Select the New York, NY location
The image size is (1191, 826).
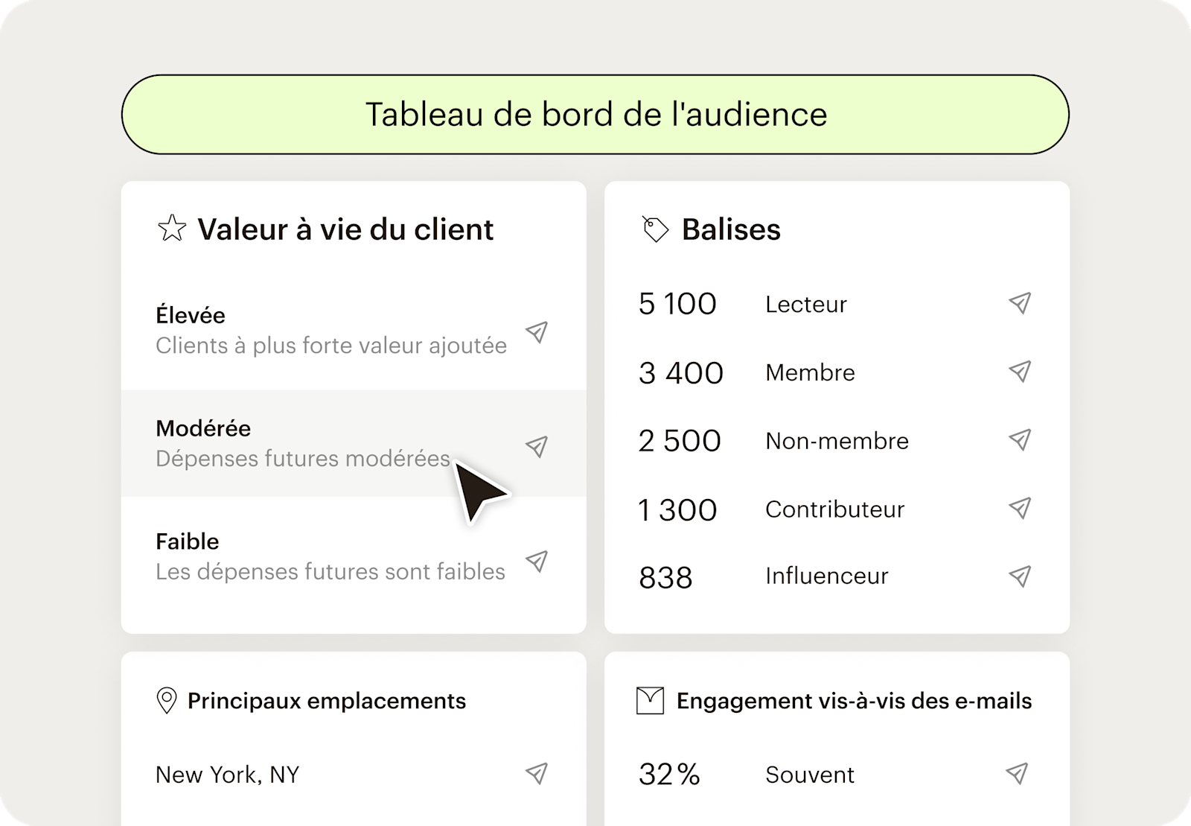pos(227,775)
